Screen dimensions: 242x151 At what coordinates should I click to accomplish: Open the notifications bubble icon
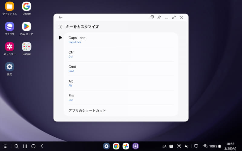pos(196,146)
